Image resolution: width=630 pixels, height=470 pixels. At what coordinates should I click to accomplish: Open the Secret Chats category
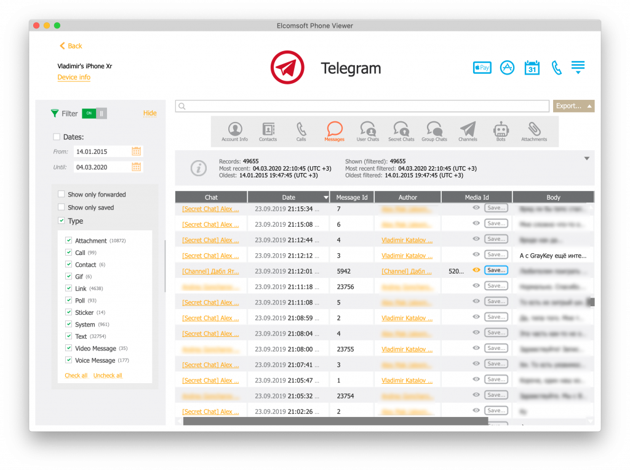pos(401,131)
